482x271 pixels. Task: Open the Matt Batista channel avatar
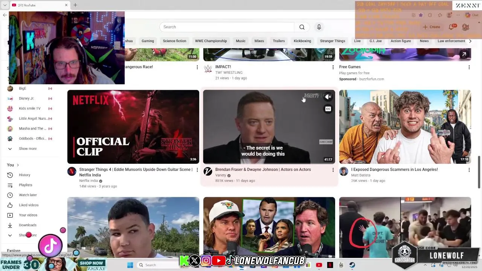tap(343, 172)
